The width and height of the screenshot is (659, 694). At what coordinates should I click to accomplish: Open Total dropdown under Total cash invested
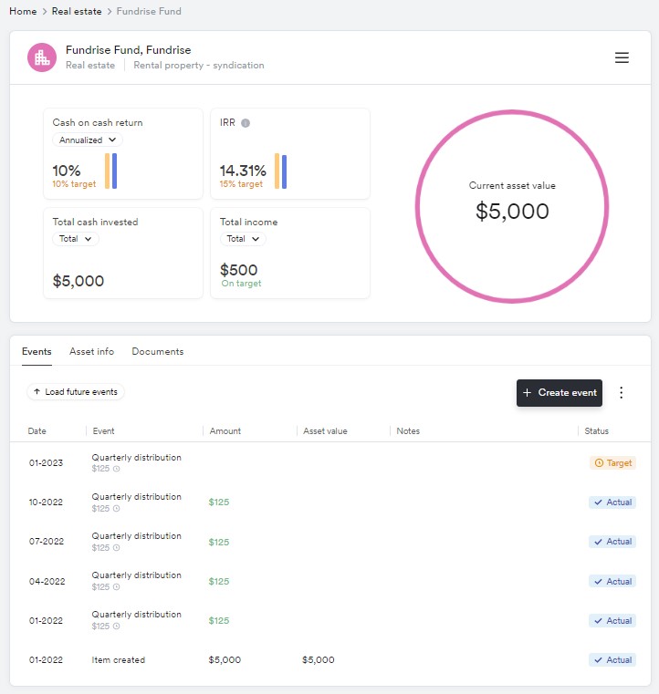pos(75,239)
